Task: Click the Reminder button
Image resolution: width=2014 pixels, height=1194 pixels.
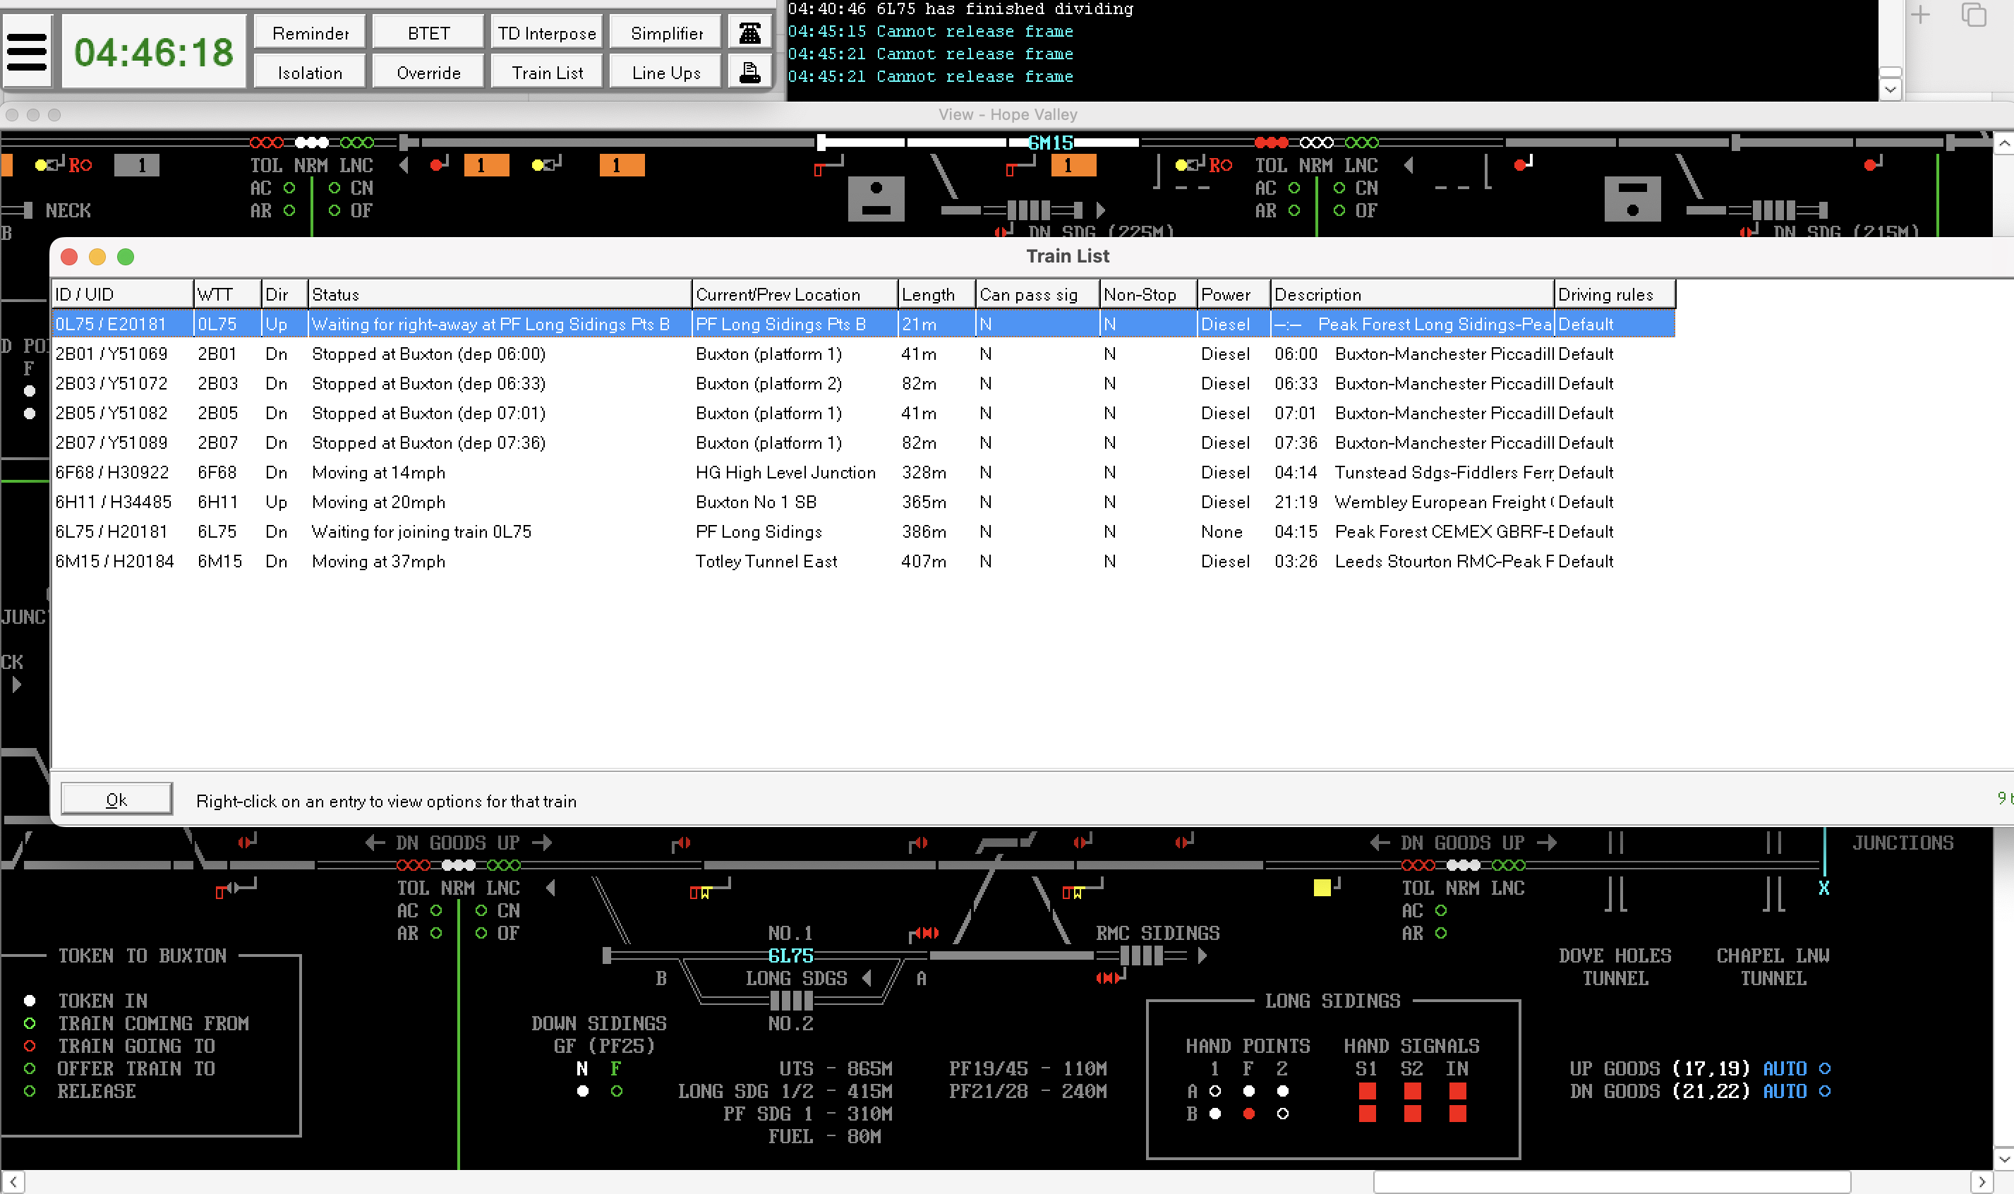Action: [x=310, y=33]
